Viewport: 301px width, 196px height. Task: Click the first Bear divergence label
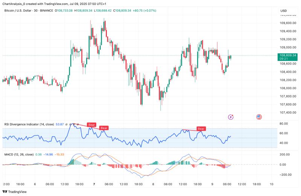click(91, 125)
